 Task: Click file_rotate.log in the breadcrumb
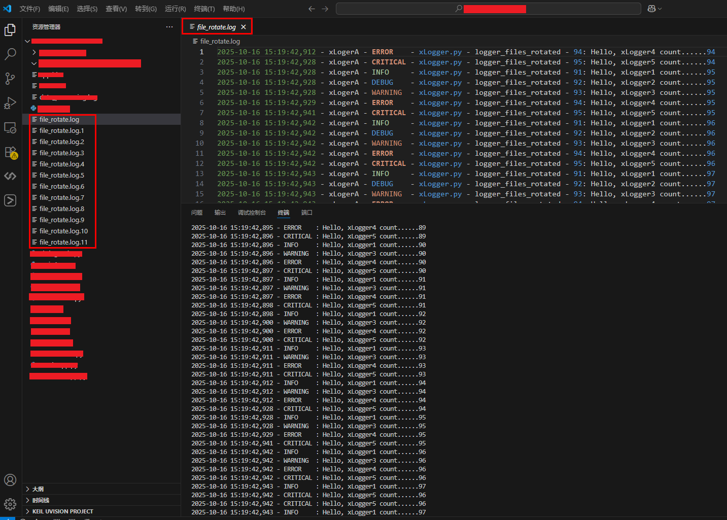pos(220,41)
